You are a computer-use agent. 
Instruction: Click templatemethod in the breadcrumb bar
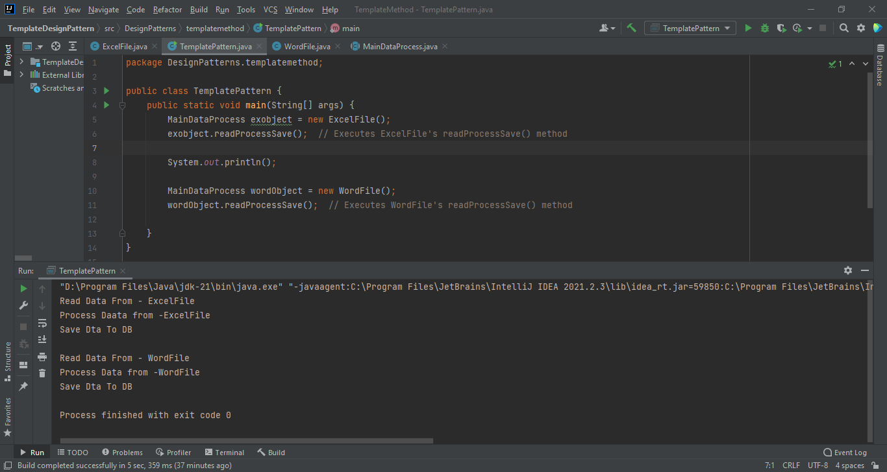[215, 29]
